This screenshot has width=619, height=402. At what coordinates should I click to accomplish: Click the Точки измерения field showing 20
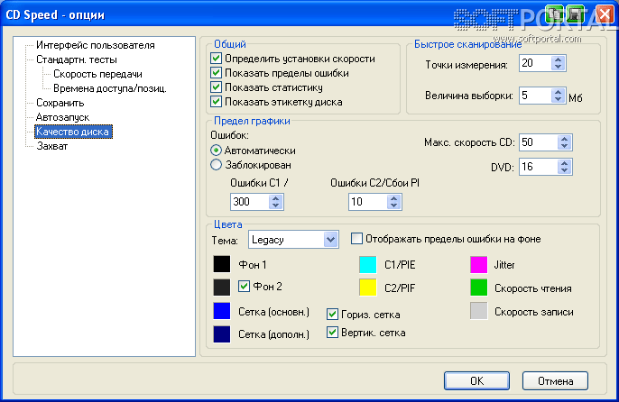click(x=536, y=63)
